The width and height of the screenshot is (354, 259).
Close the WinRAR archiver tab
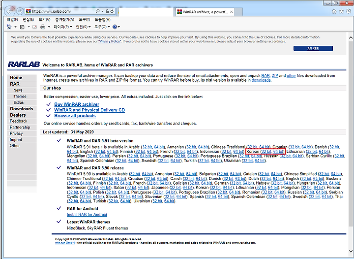pos(232,12)
